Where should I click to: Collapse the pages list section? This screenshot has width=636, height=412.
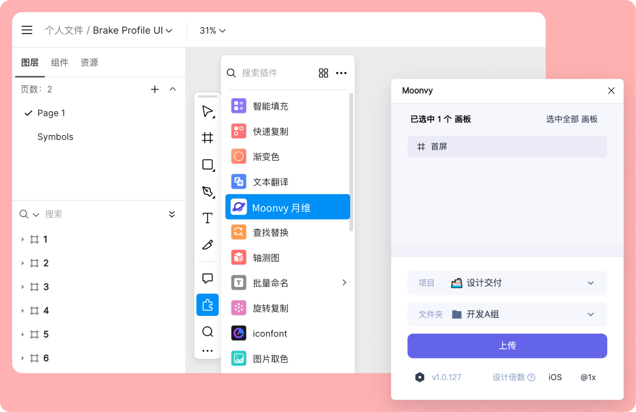(x=173, y=89)
